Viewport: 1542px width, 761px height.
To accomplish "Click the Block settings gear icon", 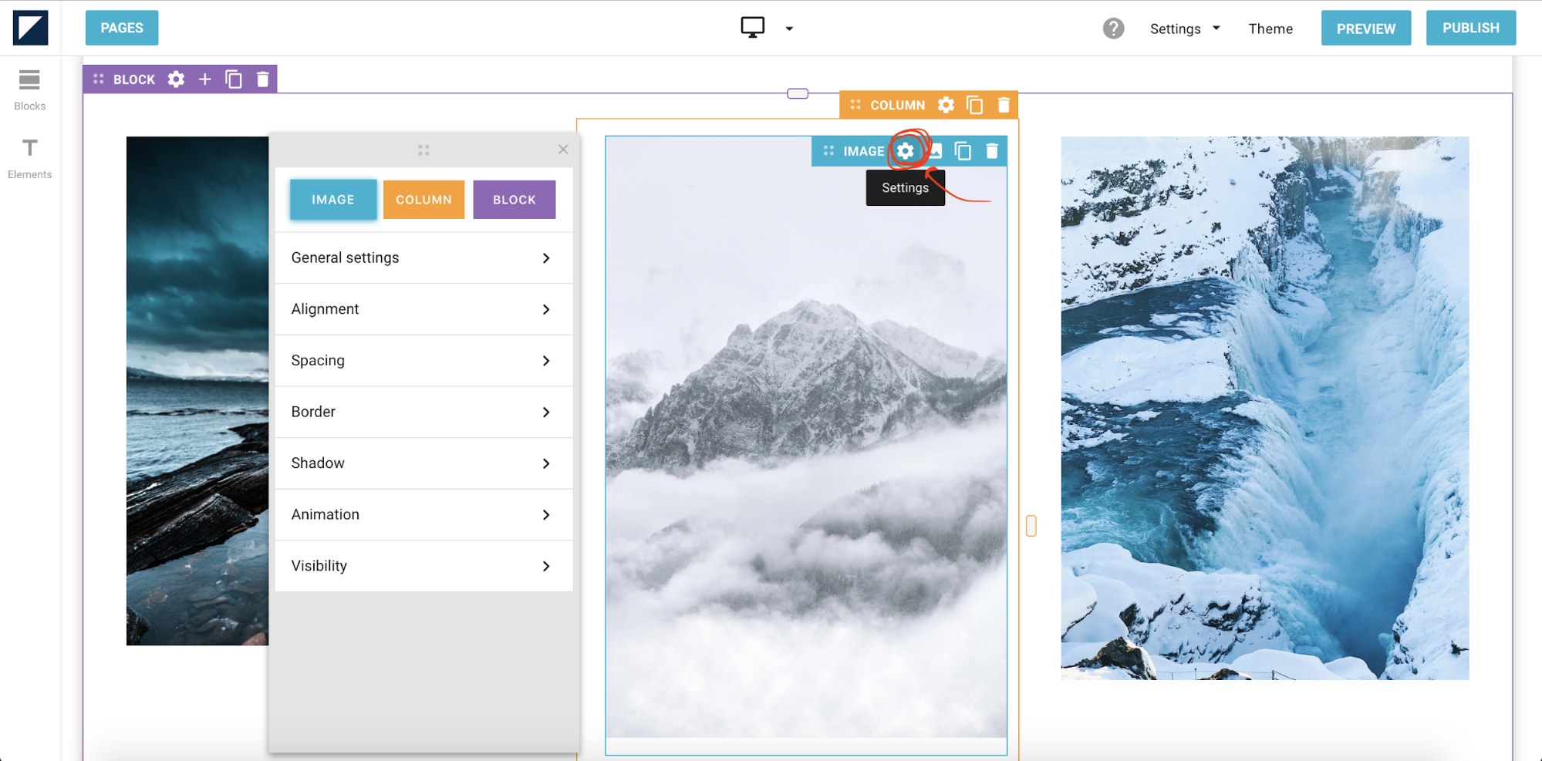I will [x=176, y=79].
